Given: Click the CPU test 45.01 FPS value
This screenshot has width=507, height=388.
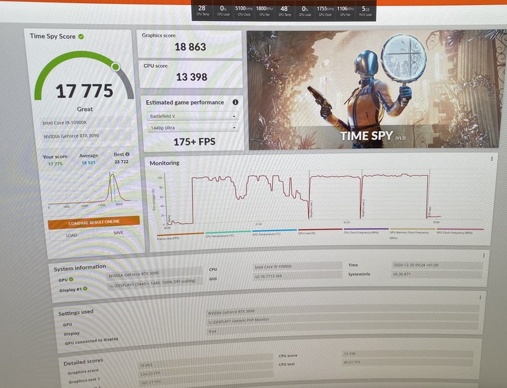Looking at the screenshot, I should (x=408, y=363).
